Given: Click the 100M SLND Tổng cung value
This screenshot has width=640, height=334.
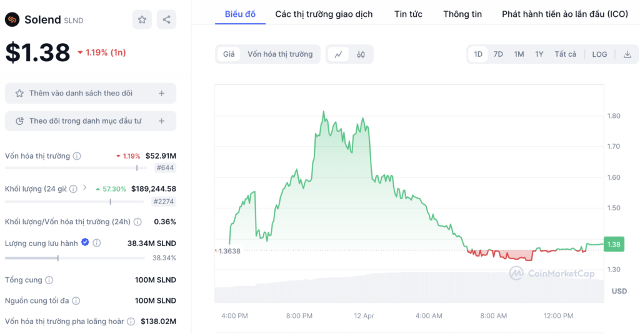Looking at the screenshot, I should click(x=156, y=280).
